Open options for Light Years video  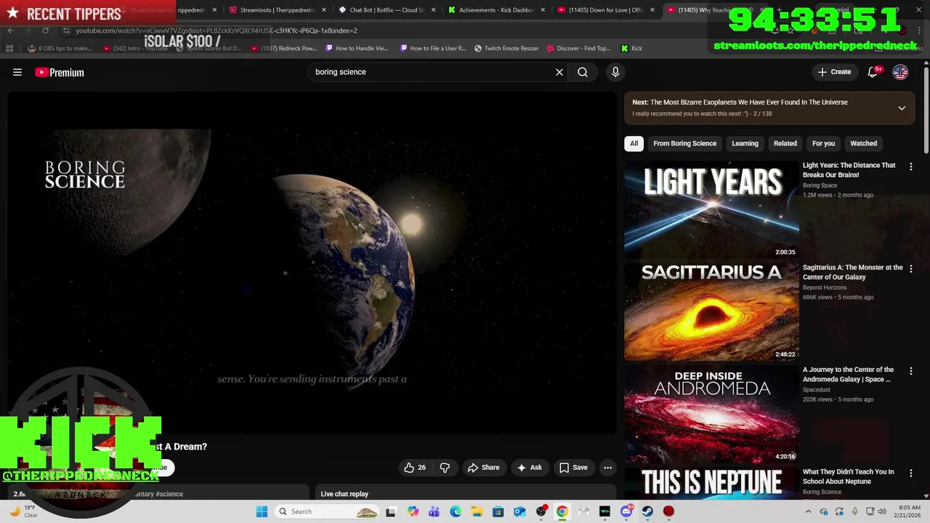click(x=911, y=166)
